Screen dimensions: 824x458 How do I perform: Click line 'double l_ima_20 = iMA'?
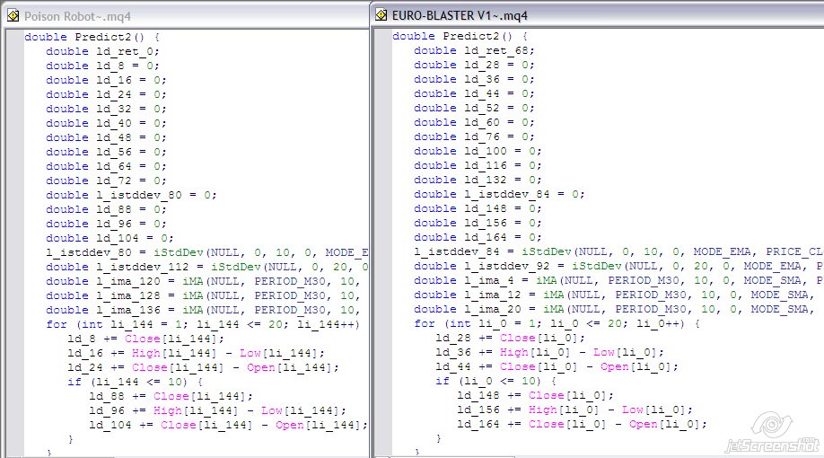point(615,309)
